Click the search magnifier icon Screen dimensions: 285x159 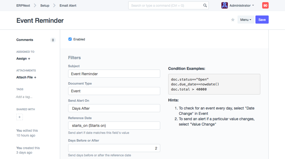coord(205,5)
